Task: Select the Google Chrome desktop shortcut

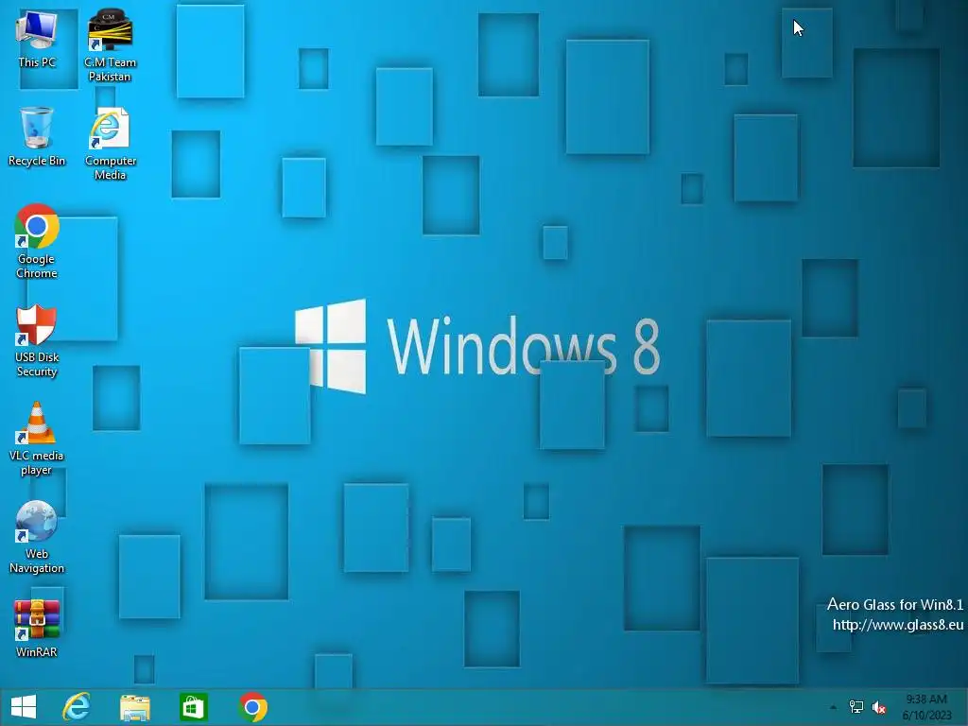Action: 37,241
